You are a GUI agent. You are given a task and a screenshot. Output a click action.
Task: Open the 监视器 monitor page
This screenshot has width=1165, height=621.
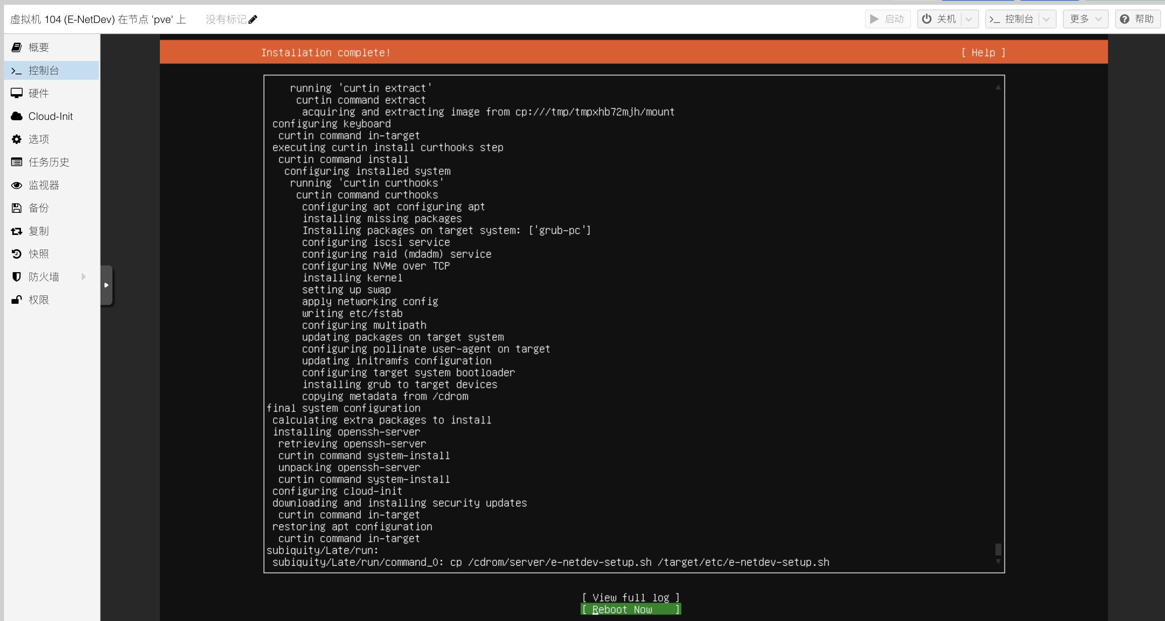pyautogui.click(x=51, y=185)
